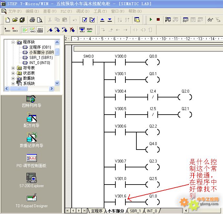Image resolution: width=223 pixels, height=214 pixels.
Task: Select 主程序 (OB1) in the tree
Action: 40,47
